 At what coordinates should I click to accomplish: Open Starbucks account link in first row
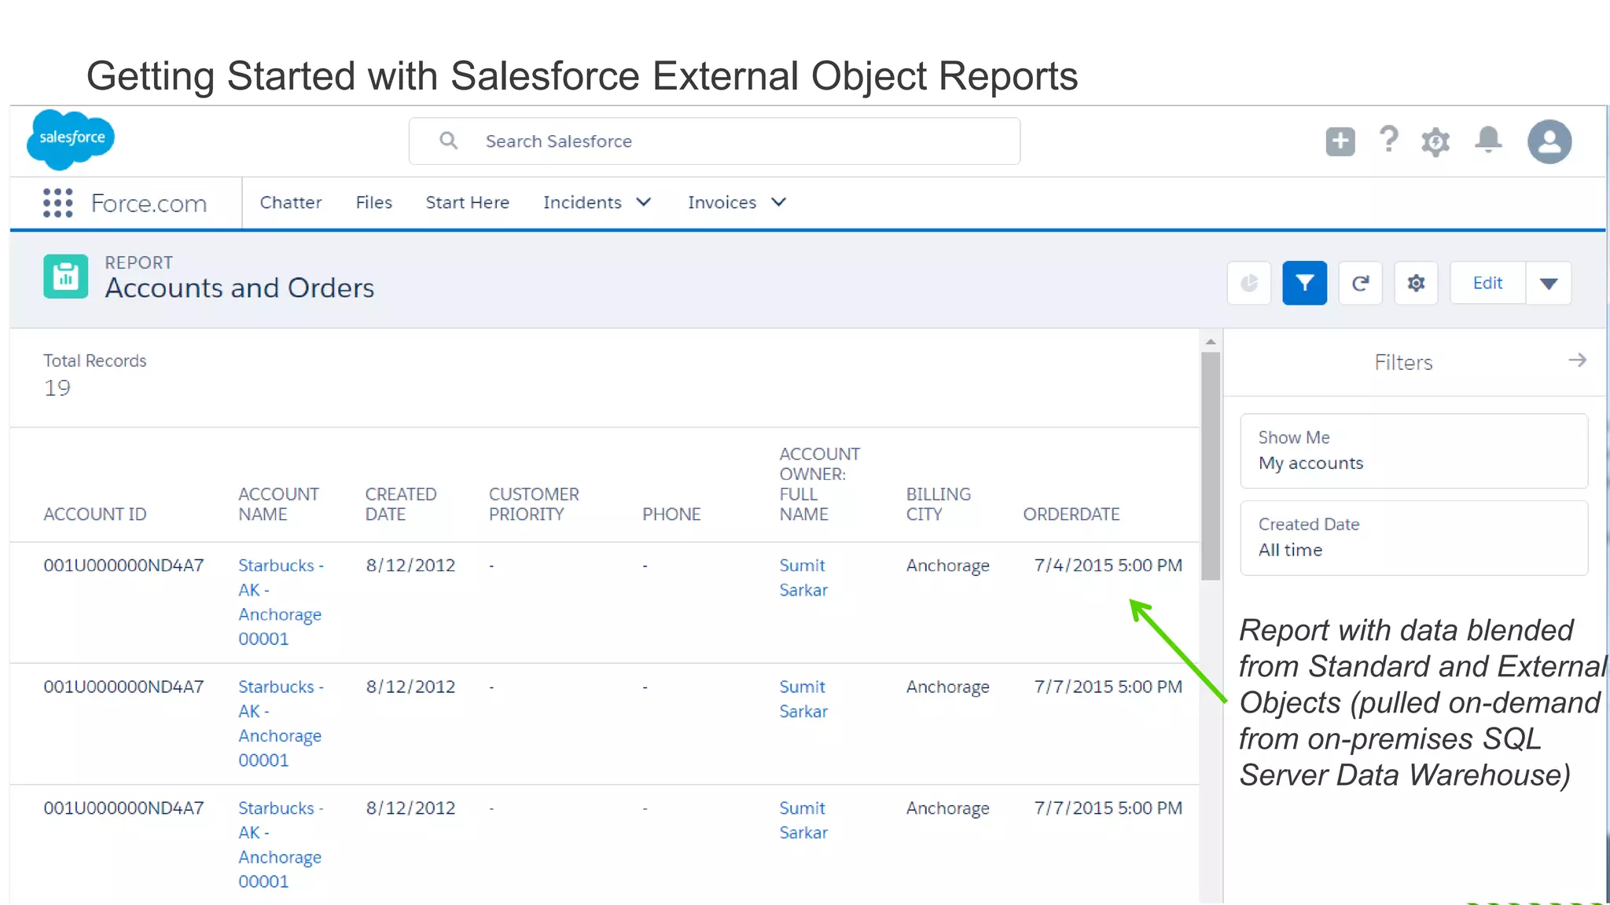(x=281, y=603)
